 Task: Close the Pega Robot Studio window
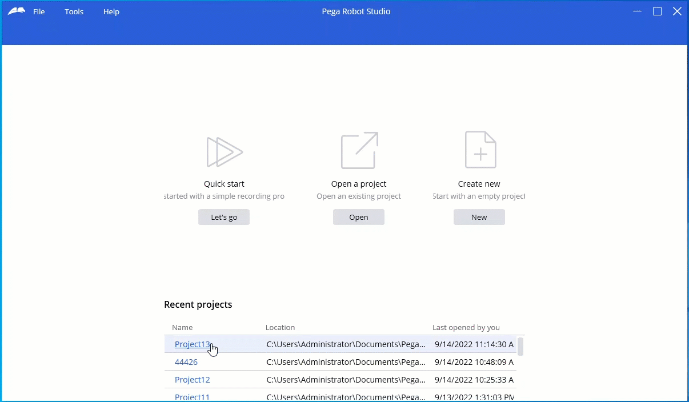(x=677, y=11)
